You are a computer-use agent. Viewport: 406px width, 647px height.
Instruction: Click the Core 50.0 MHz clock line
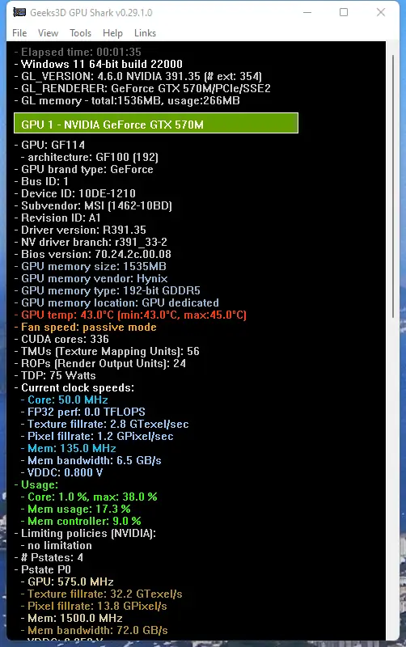(x=65, y=400)
